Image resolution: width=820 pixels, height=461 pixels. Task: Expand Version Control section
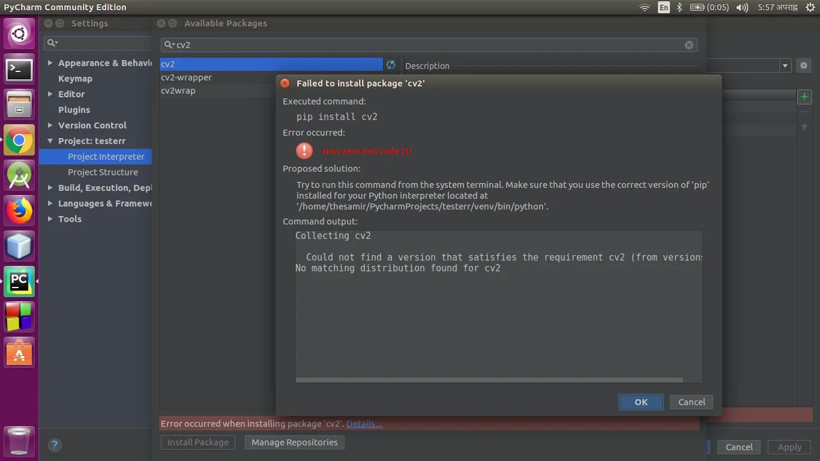(x=50, y=125)
